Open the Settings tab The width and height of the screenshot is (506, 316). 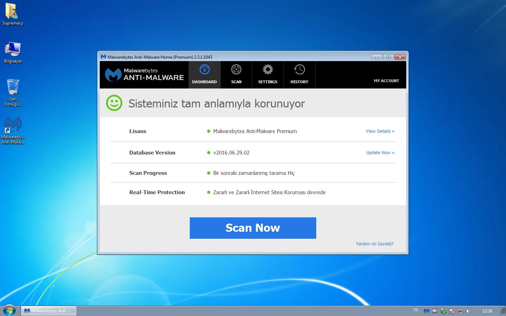click(268, 75)
